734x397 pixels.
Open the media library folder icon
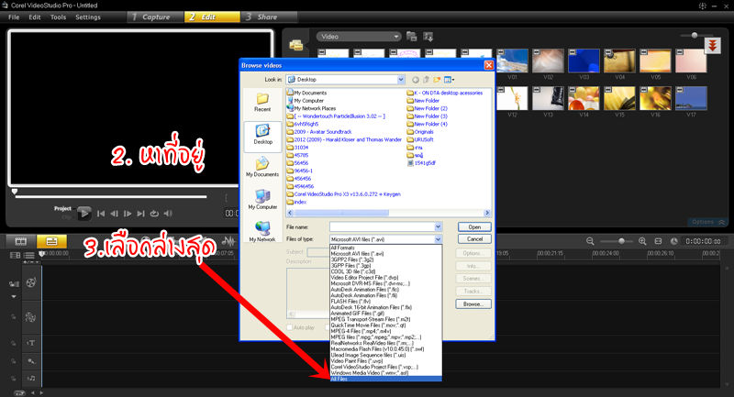coord(295,45)
